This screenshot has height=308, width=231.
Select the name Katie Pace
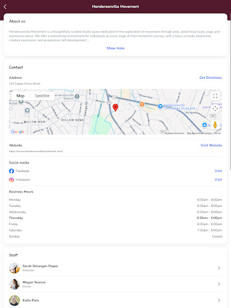click(31, 300)
